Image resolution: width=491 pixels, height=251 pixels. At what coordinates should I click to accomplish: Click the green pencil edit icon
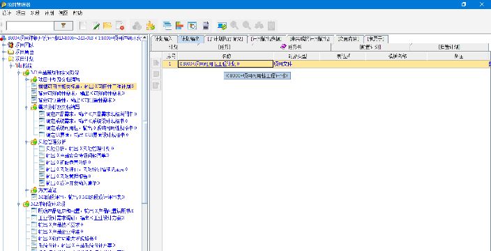click(96, 26)
